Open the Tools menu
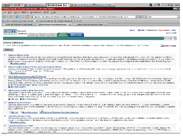Screen dimensions: 183x137 (x=46, y=12)
